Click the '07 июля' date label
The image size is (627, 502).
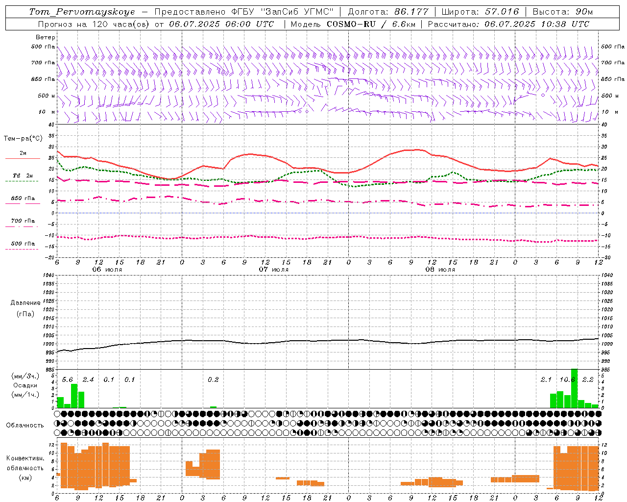[x=273, y=270]
